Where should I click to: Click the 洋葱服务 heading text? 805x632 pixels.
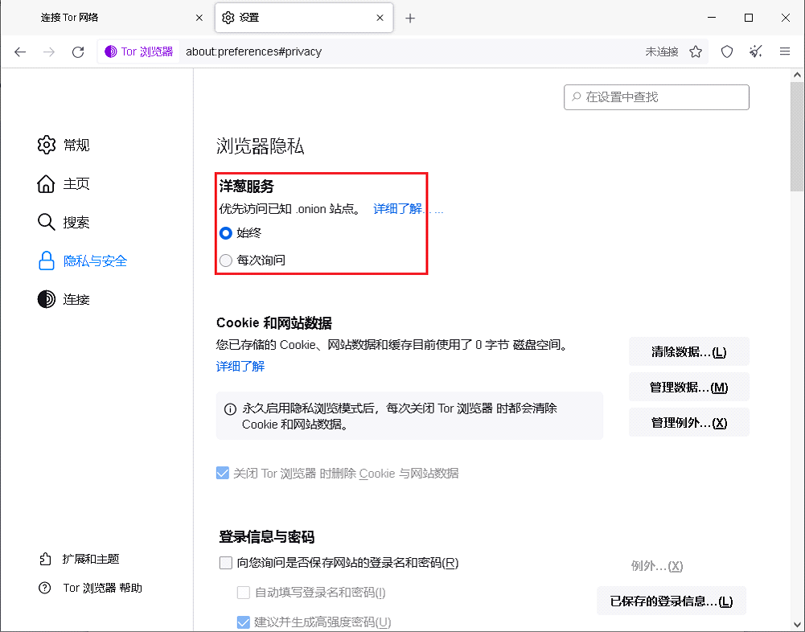[x=246, y=186]
